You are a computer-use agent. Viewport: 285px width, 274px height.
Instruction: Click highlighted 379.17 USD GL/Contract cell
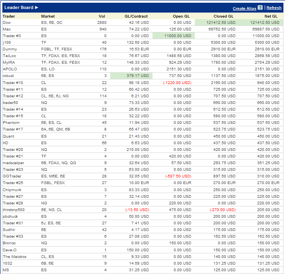131,76
